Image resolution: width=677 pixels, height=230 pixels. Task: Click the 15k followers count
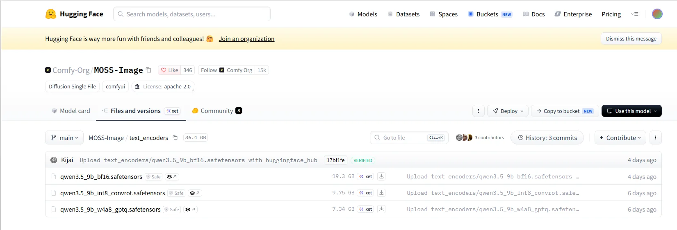click(x=262, y=70)
